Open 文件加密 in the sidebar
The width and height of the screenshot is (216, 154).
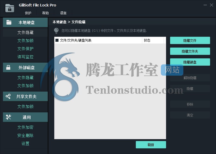tap(25, 128)
